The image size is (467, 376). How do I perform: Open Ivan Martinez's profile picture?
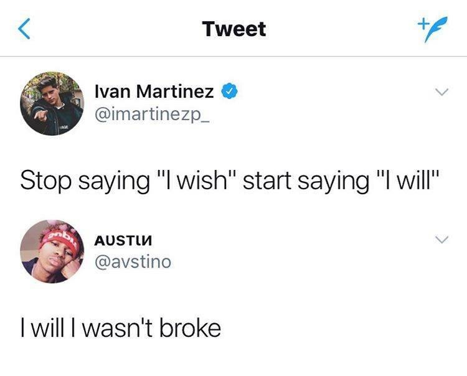click(52, 103)
